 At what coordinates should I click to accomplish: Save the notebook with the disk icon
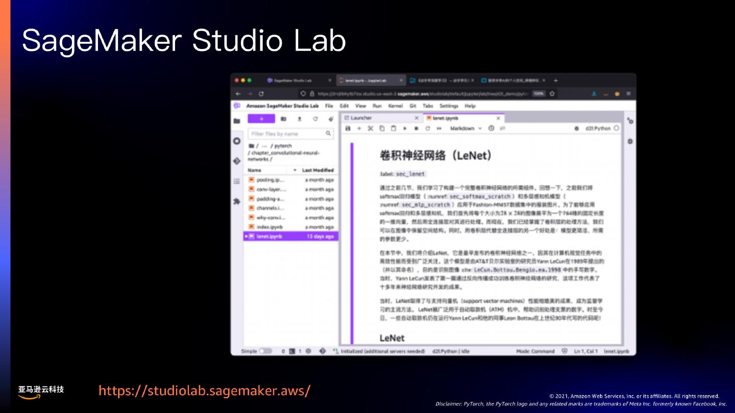tap(348, 128)
